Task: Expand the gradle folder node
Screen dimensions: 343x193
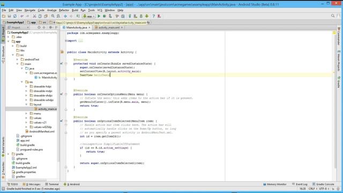Action: (x=9, y=154)
